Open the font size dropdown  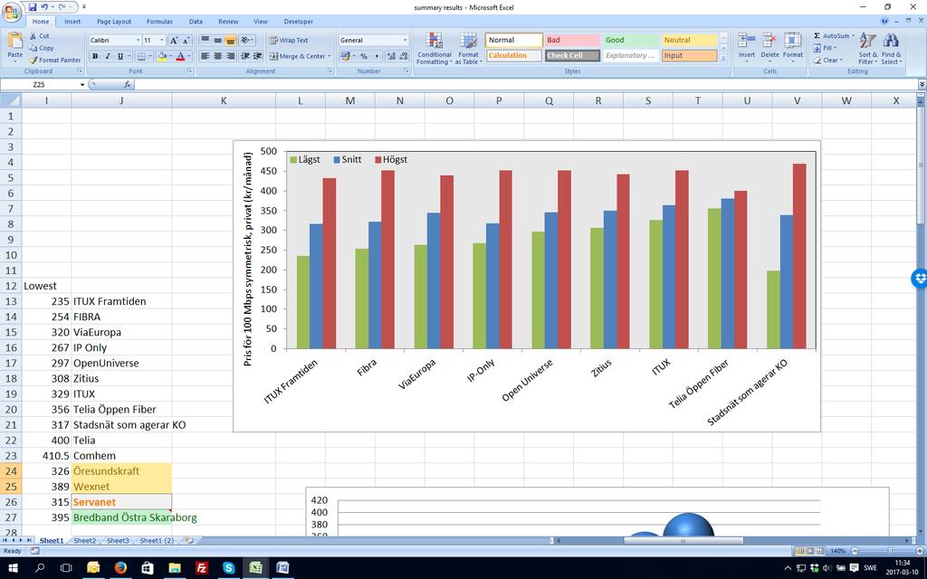(162, 40)
